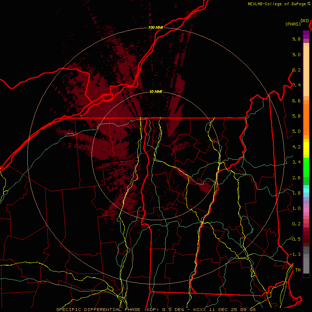Click the 5.8 value on the color scale

296,116
